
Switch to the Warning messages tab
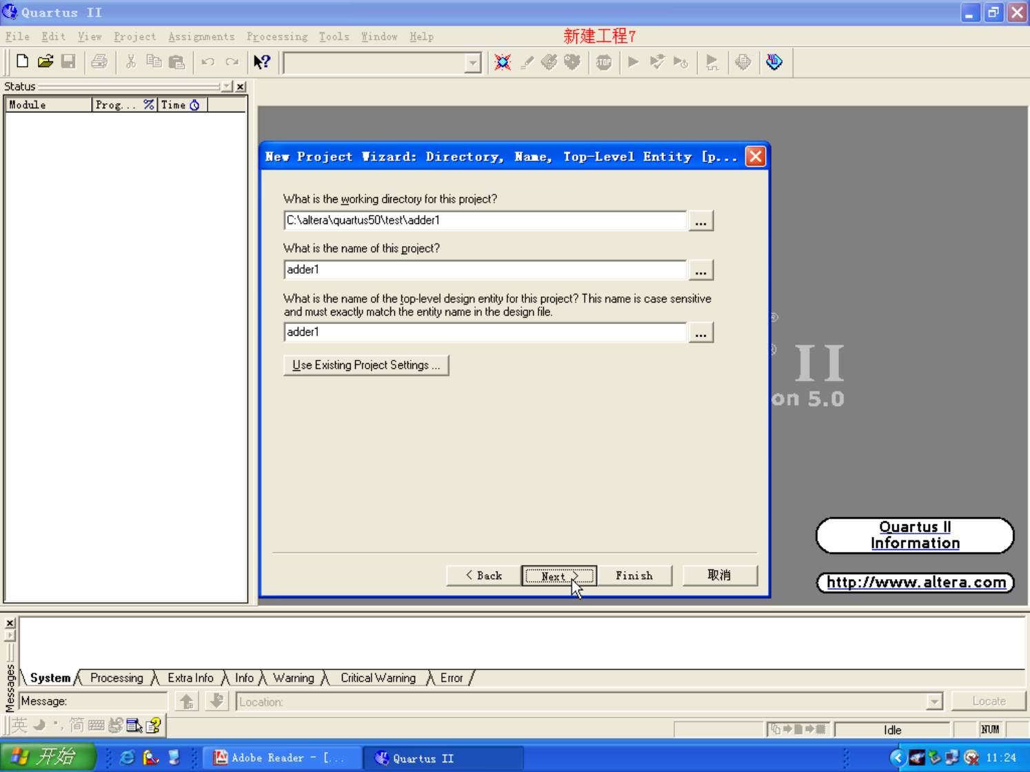[294, 678]
